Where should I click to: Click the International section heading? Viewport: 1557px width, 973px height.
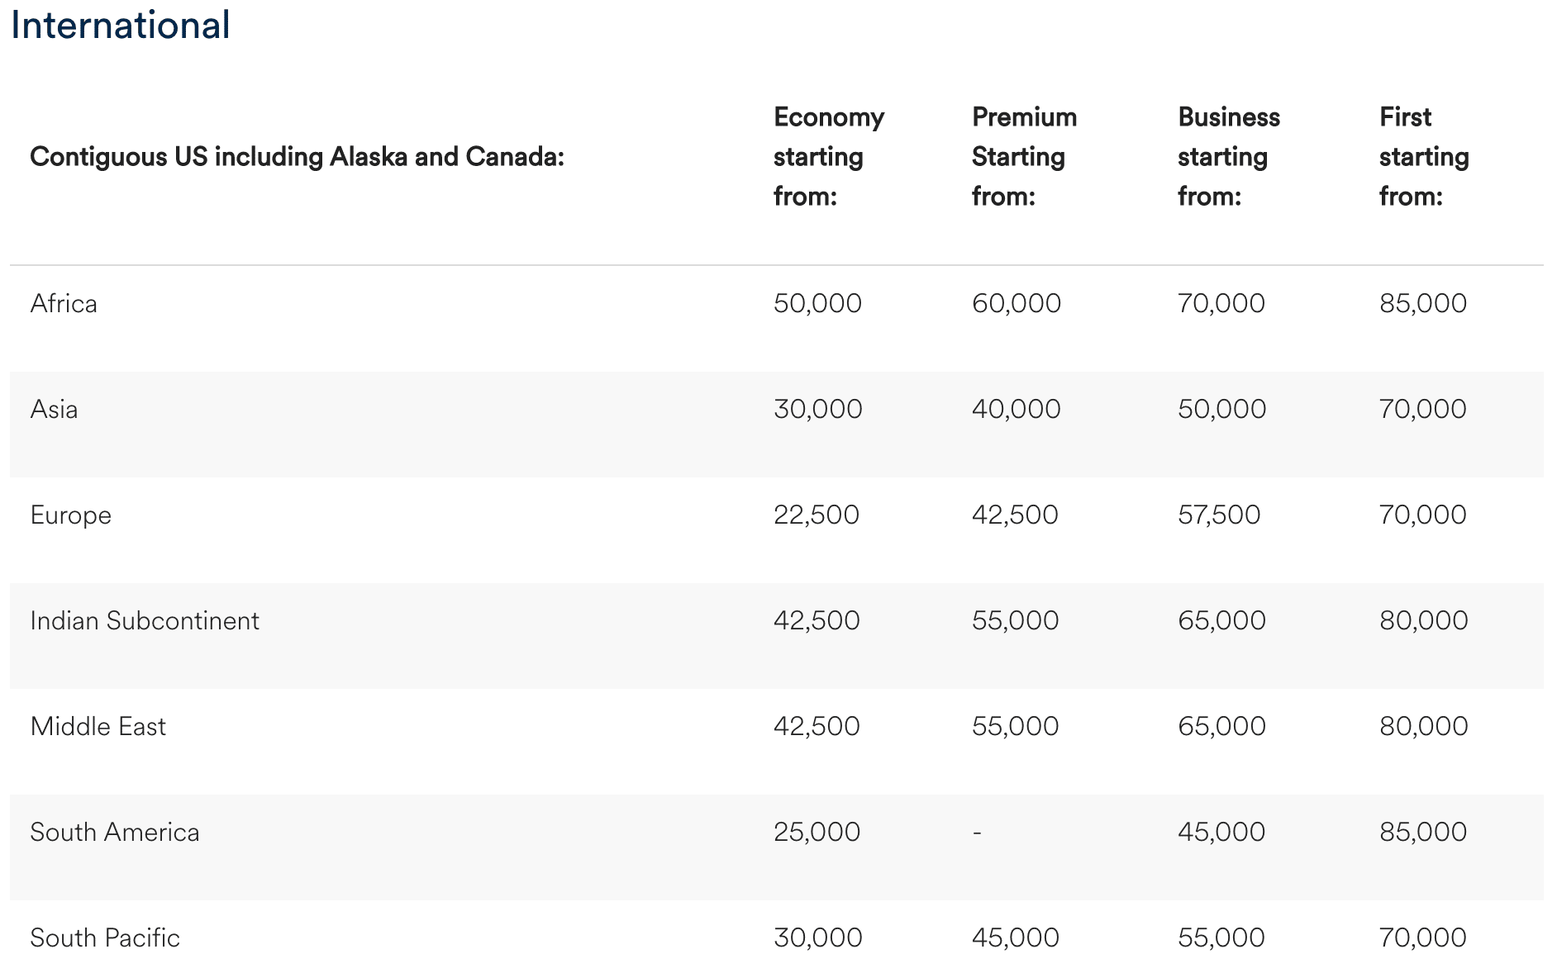[x=121, y=25]
